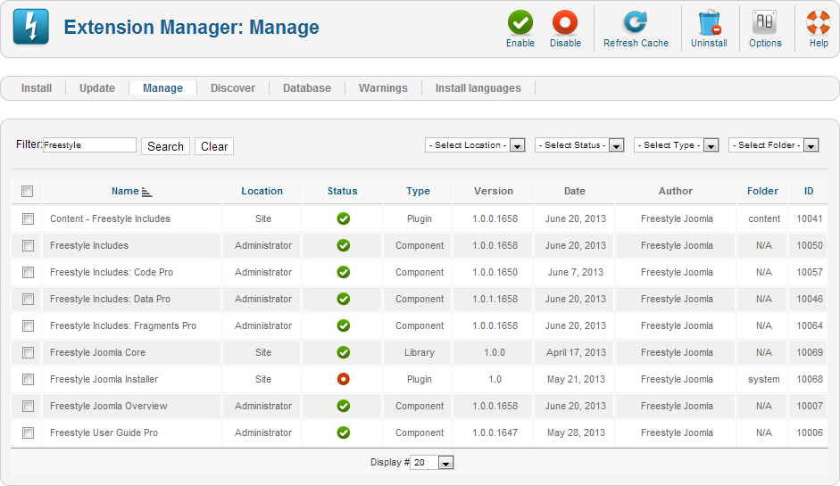Click ID cell '10041'
The width and height of the screenshot is (840, 486).
tap(810, 218)
